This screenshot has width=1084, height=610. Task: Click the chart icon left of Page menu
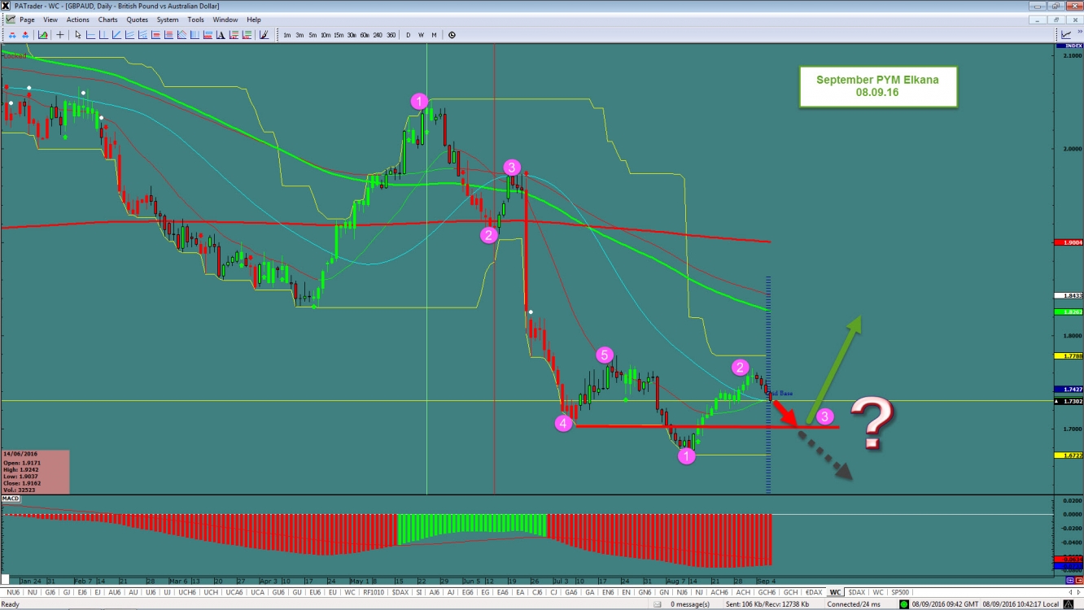pyautogui.click(x=11, y=20)
